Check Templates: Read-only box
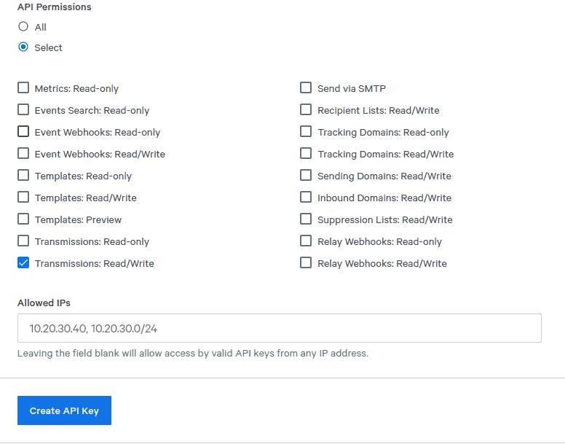Viewport: 565px width, 444px height. (23, 175)
